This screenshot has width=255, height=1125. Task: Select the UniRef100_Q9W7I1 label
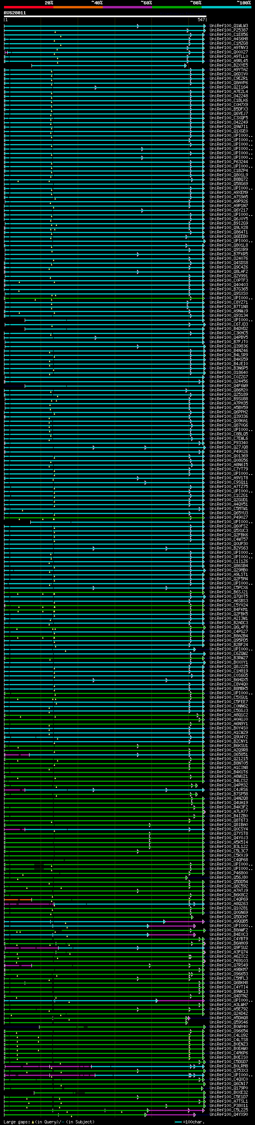point(229,127)
